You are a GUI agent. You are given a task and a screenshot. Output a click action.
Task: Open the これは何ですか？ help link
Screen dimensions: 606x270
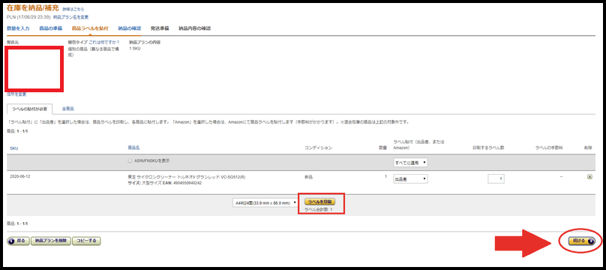[104, 42]
